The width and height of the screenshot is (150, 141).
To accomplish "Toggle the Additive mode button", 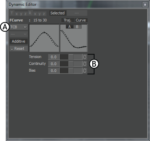I will pyautogui.click(x=18, y=41).
